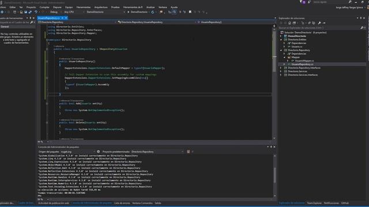The width and height of the screenshot is (369, 207).
Task: Open the Debug configuration dropdown
Action: (56, 12)
